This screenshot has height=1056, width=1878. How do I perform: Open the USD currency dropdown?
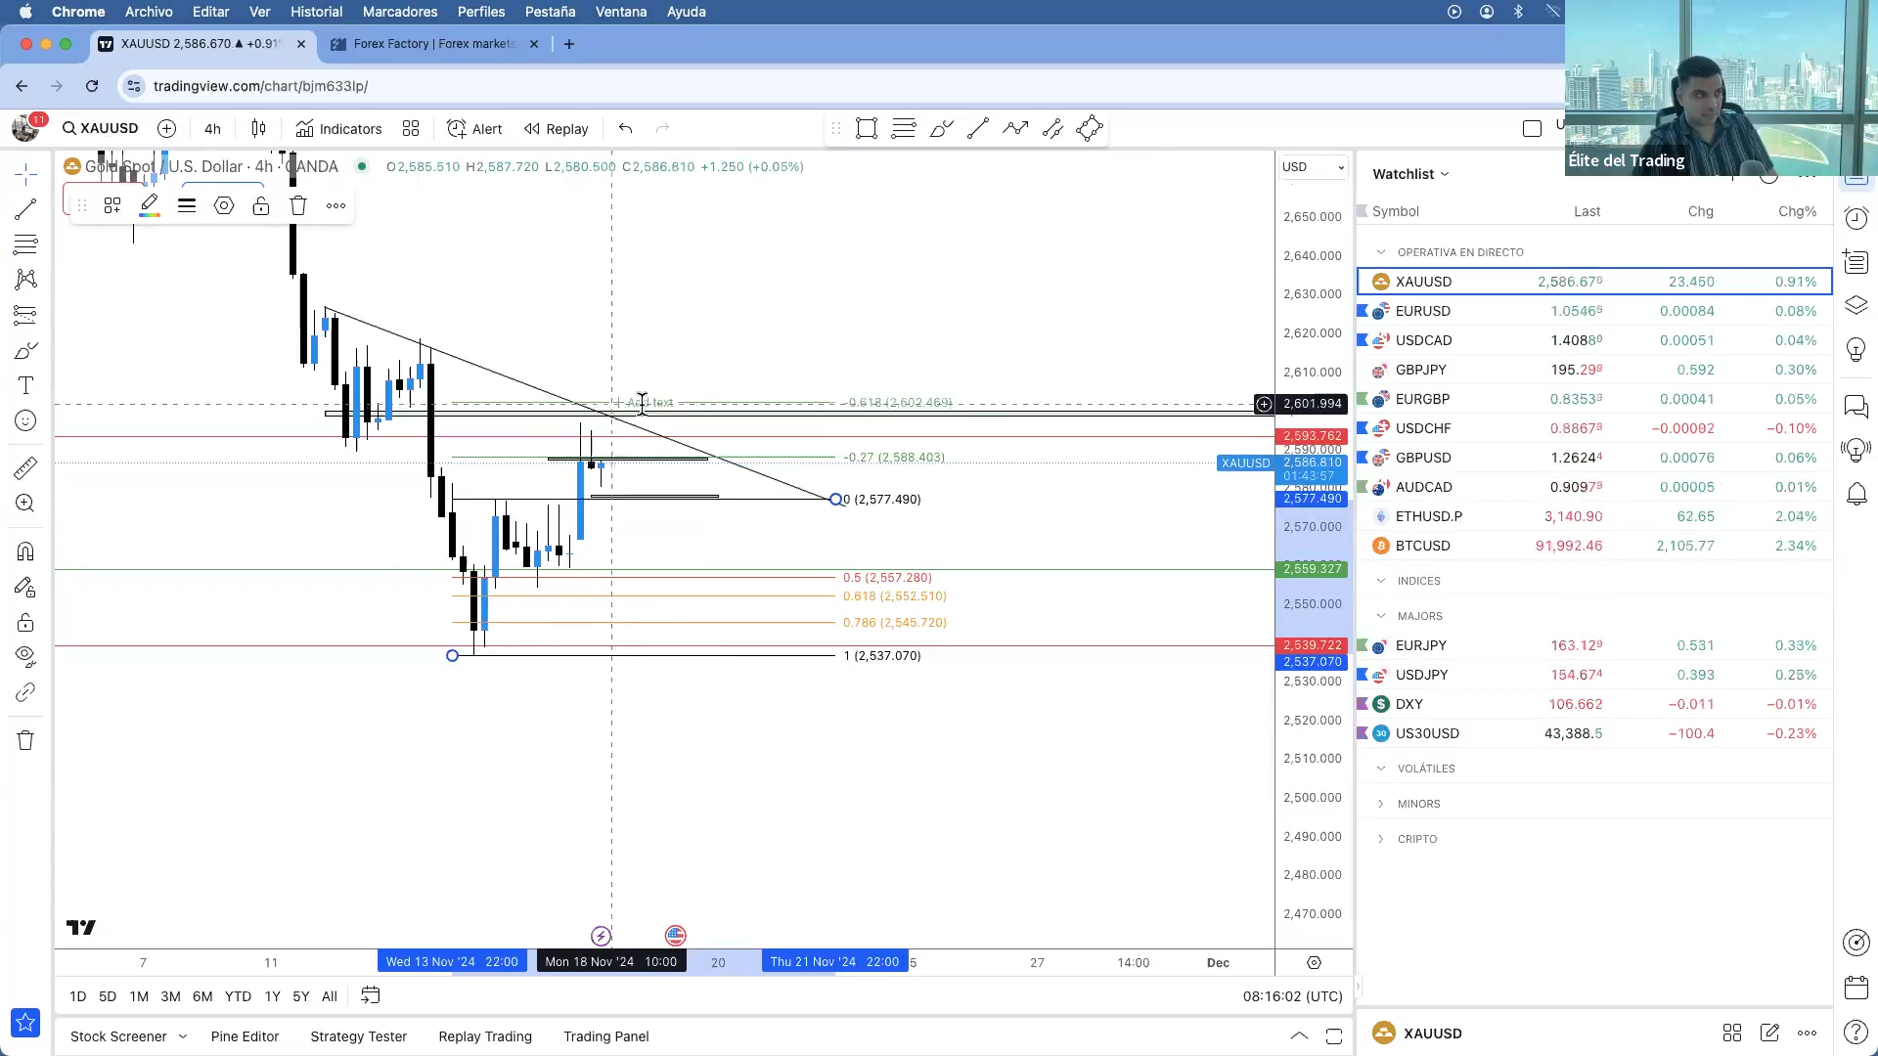tap(1313, 167)
